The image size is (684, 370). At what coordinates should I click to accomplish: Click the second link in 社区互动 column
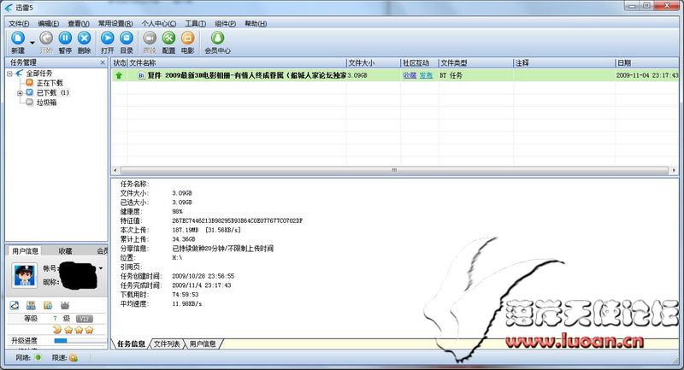point(426,75)
